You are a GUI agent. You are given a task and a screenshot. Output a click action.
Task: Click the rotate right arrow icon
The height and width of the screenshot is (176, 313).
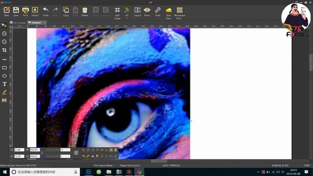point(88,156)
